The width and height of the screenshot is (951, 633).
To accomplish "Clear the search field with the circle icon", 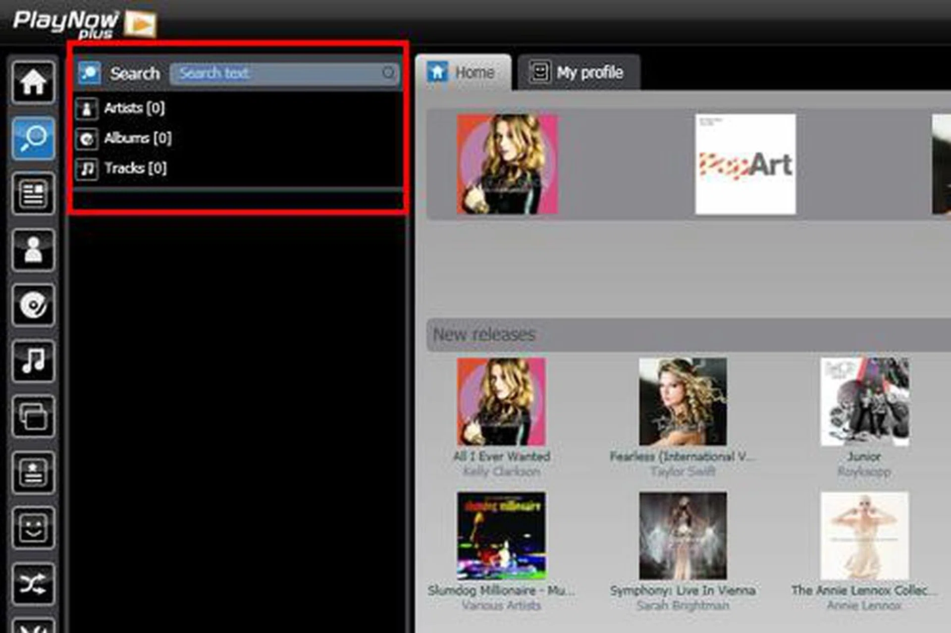I will point(389,73).
